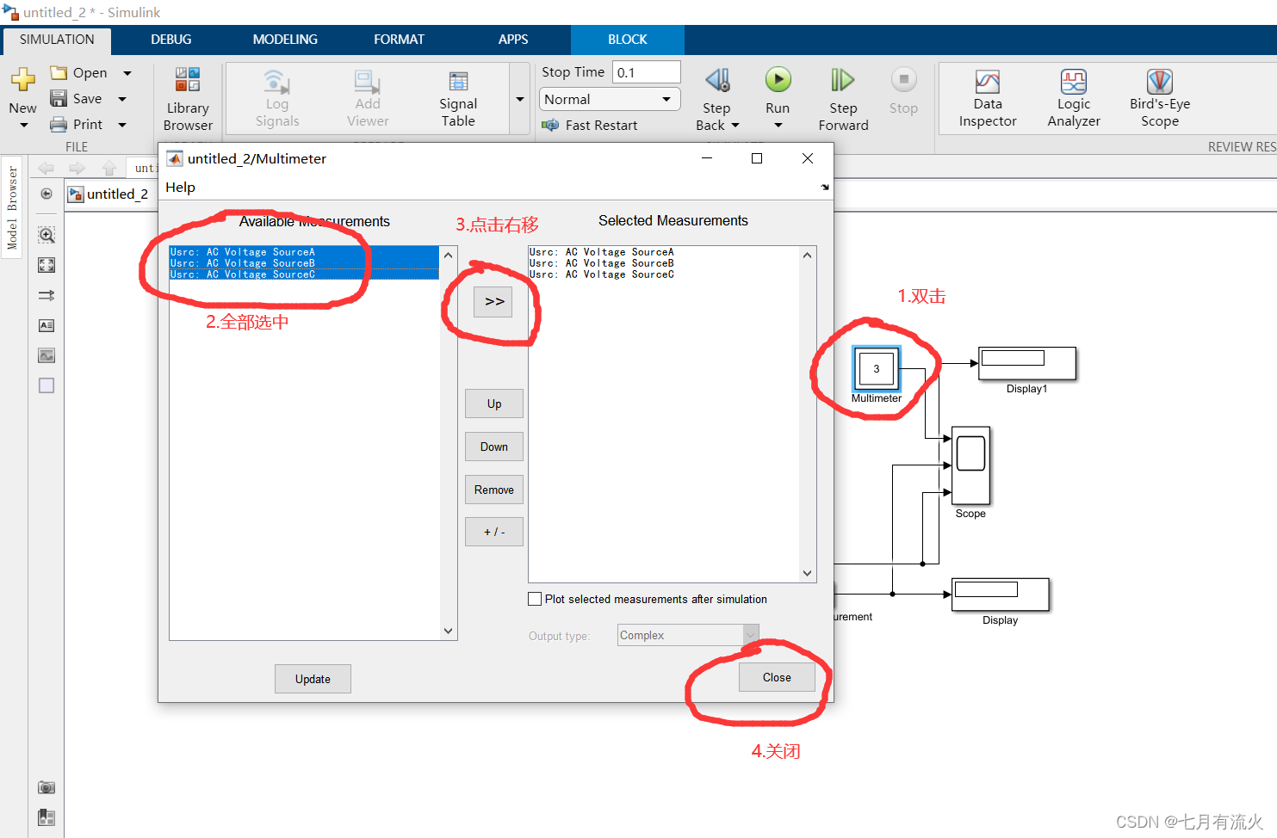Click Fit to View palette icon
This screenshot has height=838, width=1277.
[46, 265]
